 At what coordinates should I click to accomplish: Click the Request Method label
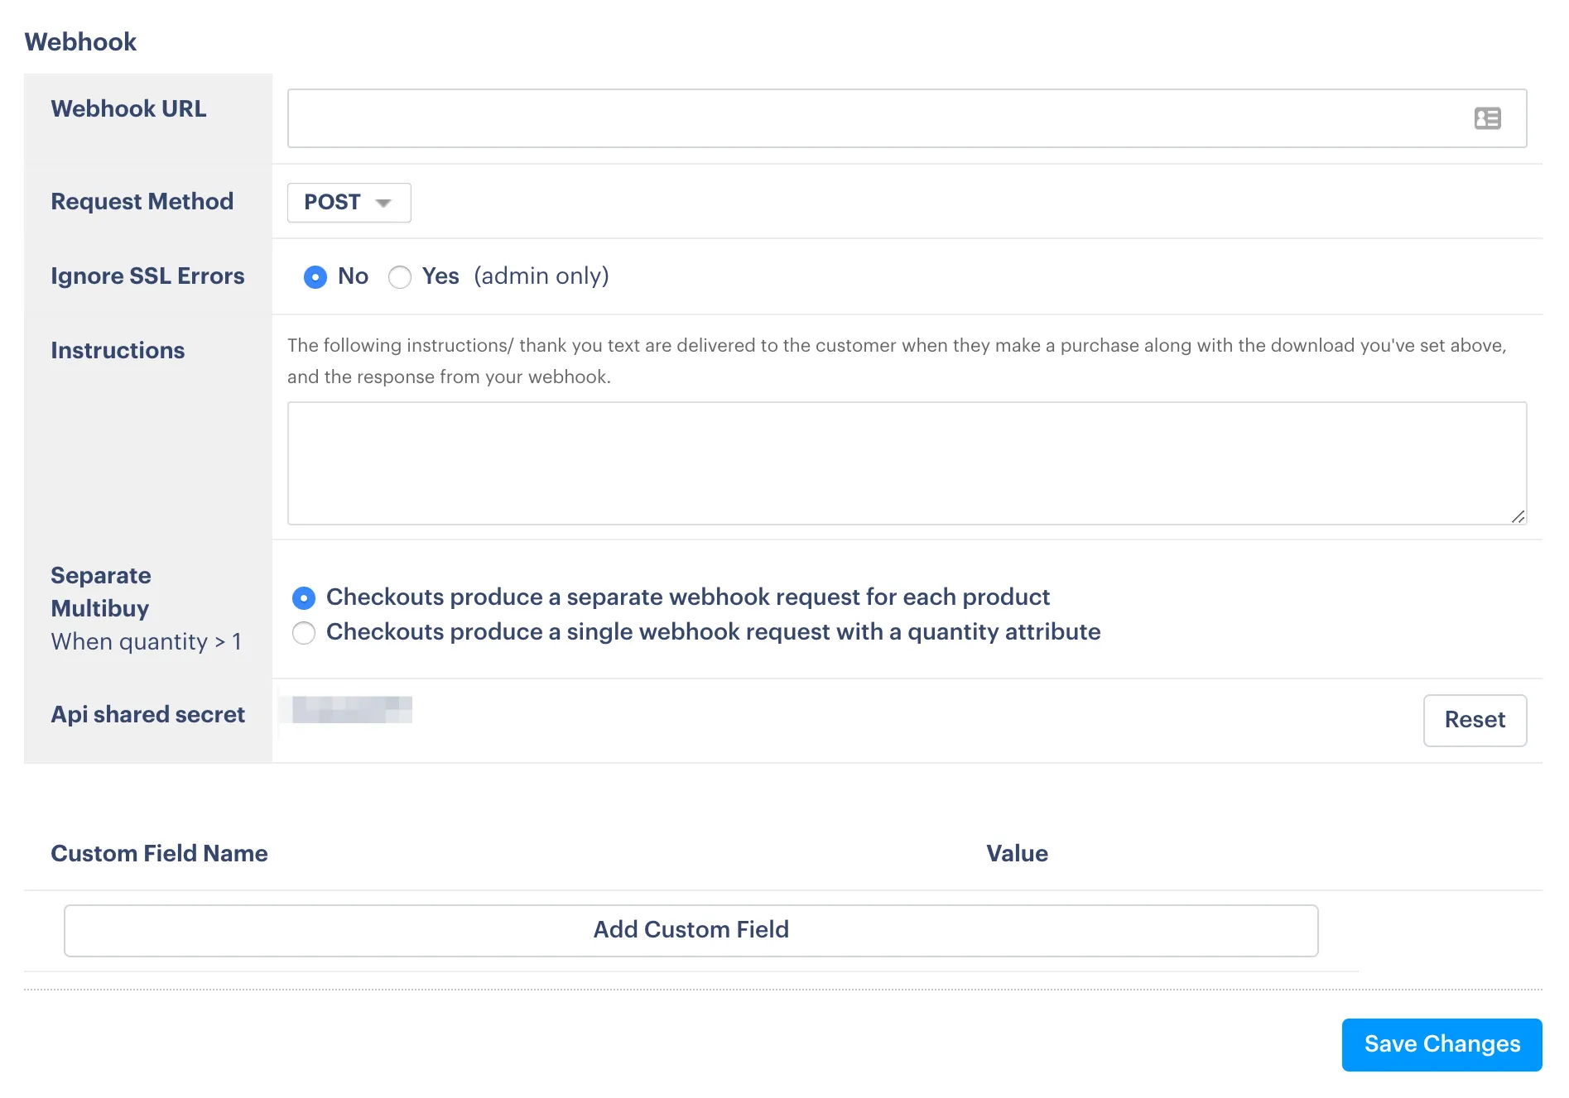pos(142,202)
